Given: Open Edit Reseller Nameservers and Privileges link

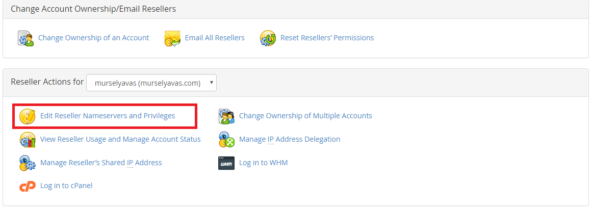Looking at the screenshot, I should [108, 116].
